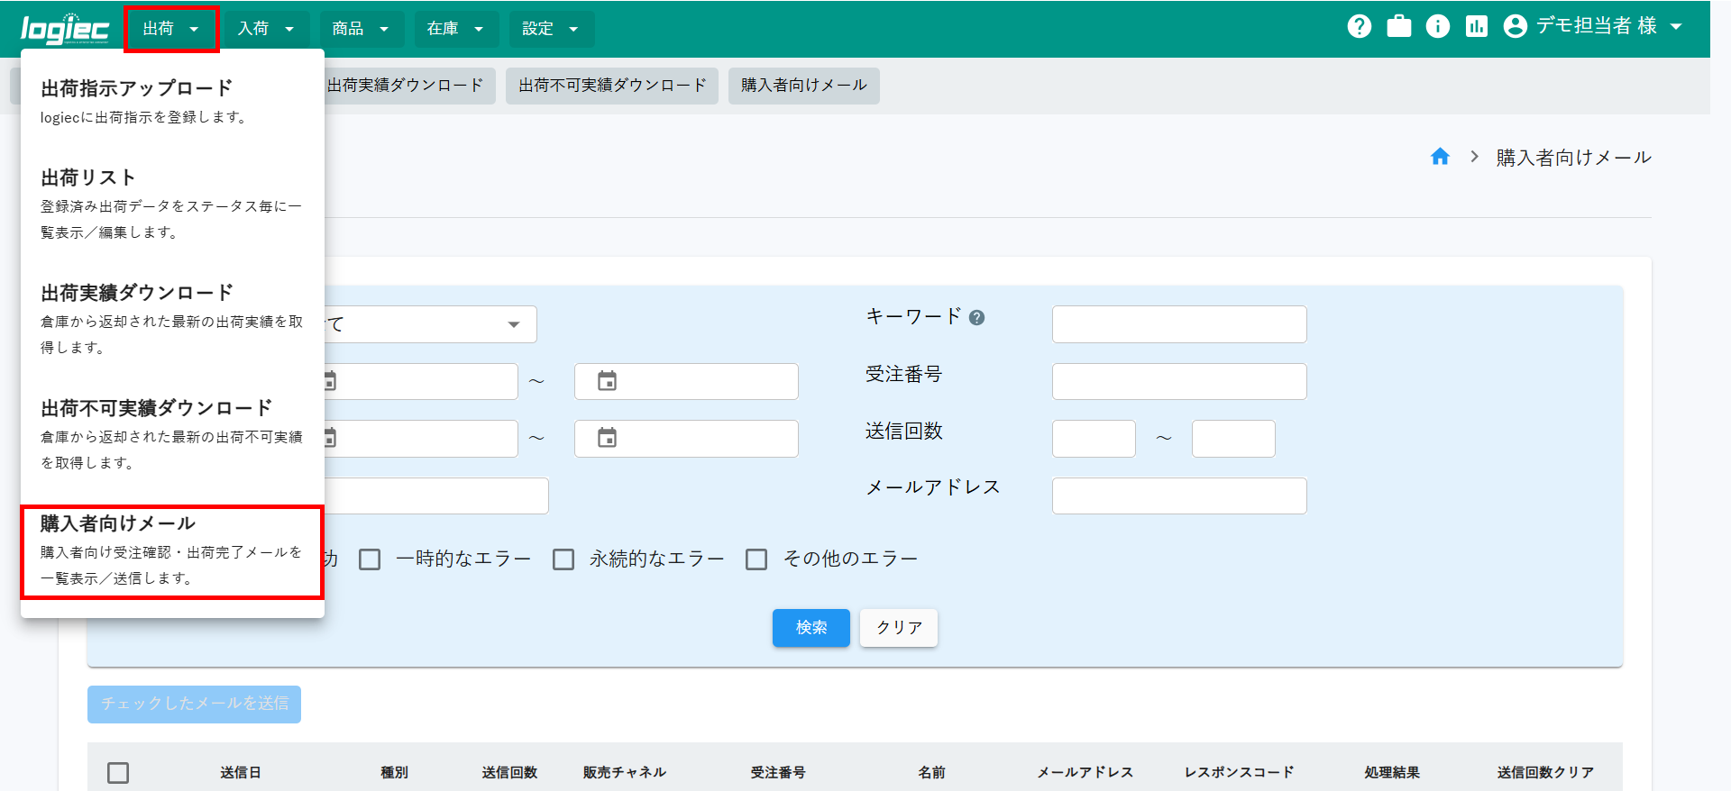The height and width of the screenshot is (791, 1731).
Task: Click the logiec logo
Action: click(65, 29)
